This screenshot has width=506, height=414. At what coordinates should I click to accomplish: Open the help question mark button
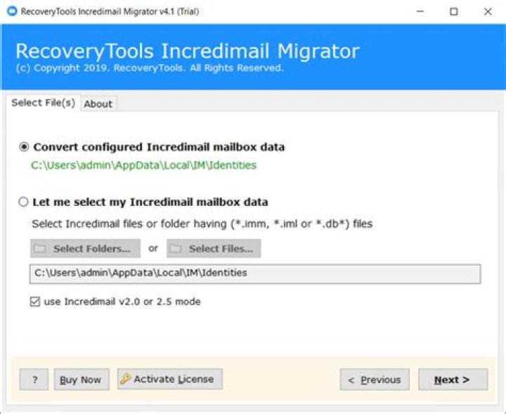click(34, 380)
